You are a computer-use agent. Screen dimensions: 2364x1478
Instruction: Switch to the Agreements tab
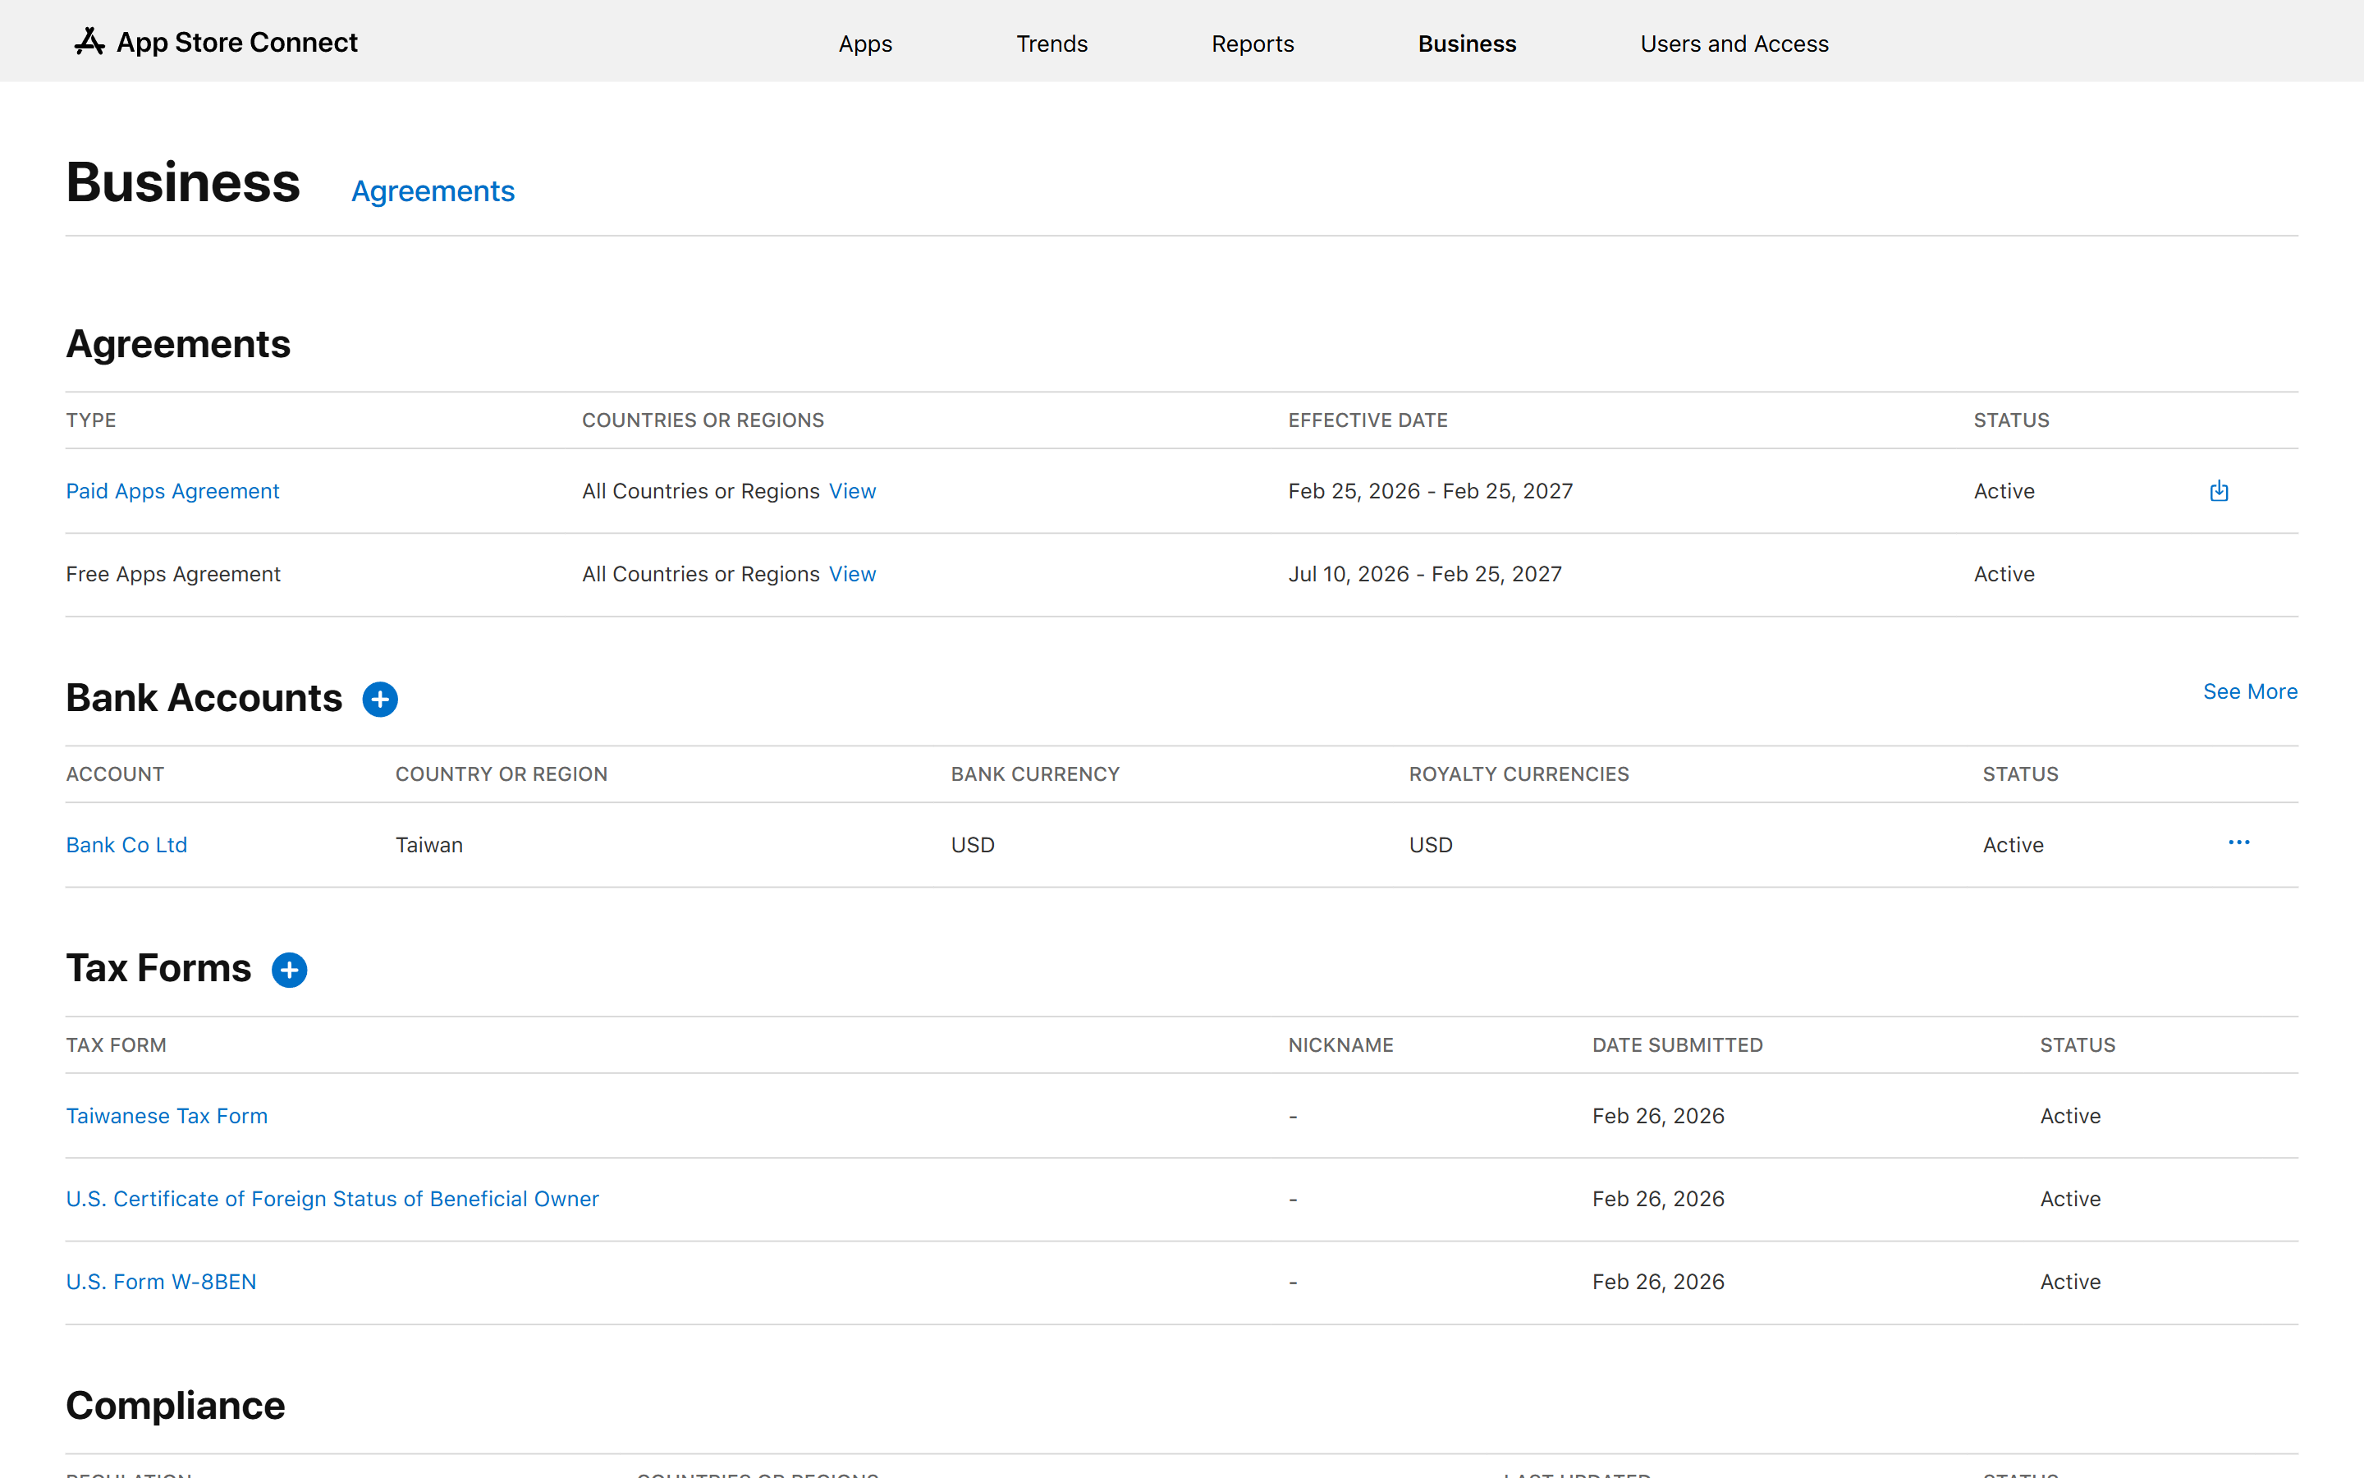(x=433, y=191)
